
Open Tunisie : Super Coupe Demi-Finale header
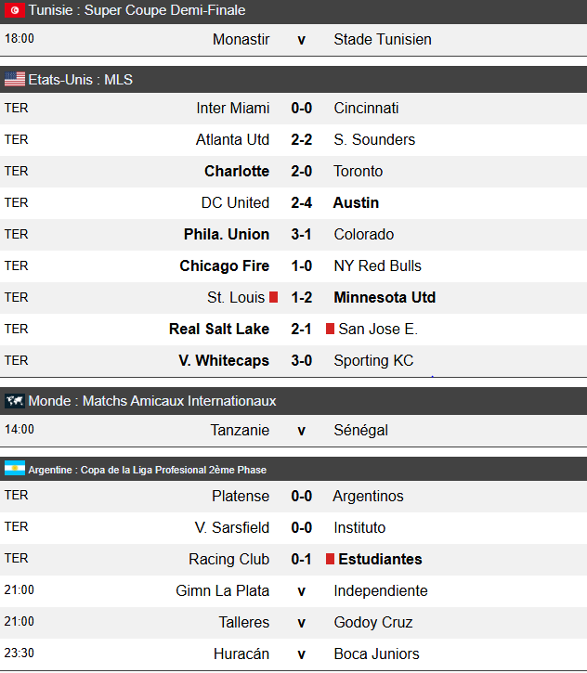point(293,10)
